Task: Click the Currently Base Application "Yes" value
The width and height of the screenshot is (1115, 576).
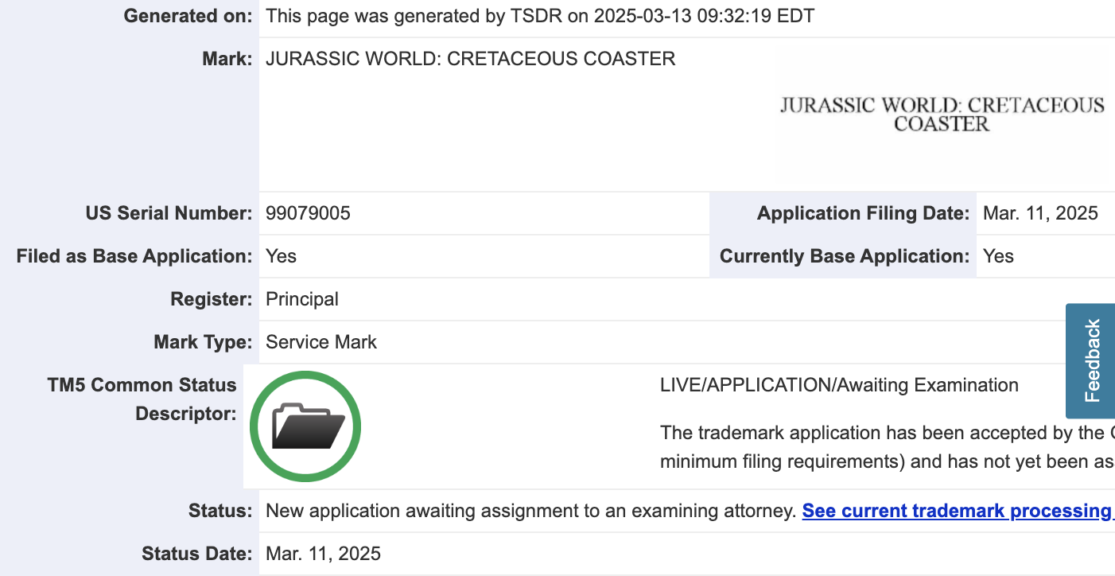Action: [x=998, y=256]
